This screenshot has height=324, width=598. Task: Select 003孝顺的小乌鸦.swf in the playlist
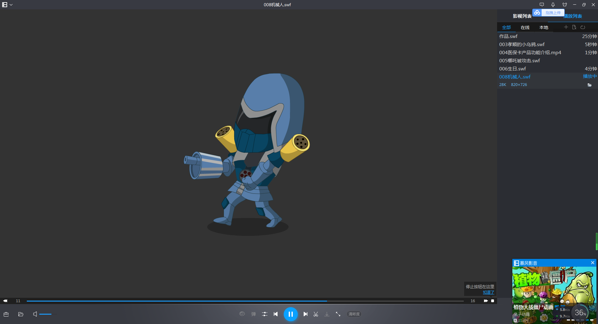tap(548, 44)
